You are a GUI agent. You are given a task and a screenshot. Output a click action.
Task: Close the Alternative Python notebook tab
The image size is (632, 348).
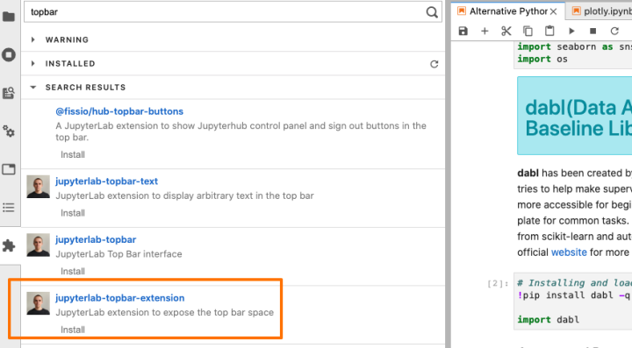(553, 11)
